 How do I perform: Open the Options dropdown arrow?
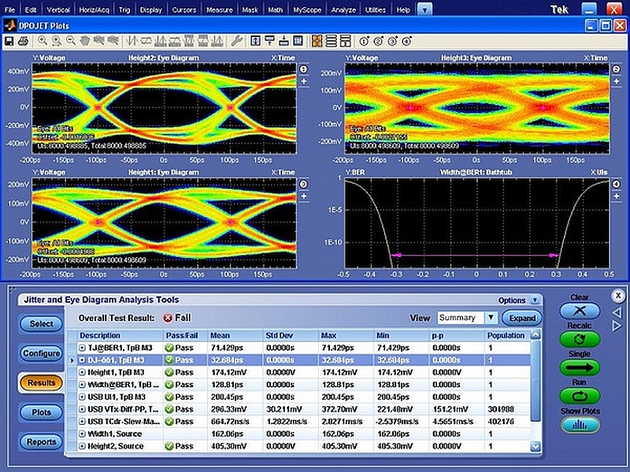coord(535,301)
